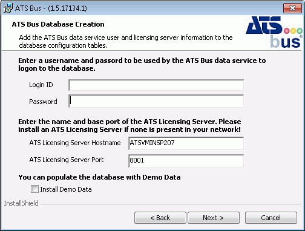The height and width of the screenshot is (231, 305).
Task: Click 'You can populate the database' heading
Action: tap(99, 177)
